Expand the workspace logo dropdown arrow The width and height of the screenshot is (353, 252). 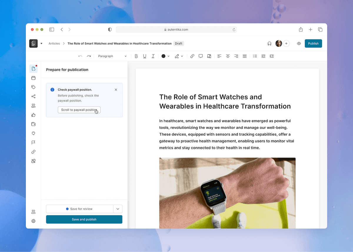click(x=41, y=43)
